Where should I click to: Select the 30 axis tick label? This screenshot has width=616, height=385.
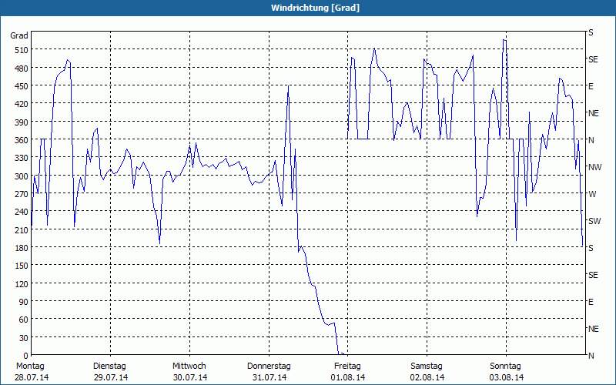pos(24,337)
